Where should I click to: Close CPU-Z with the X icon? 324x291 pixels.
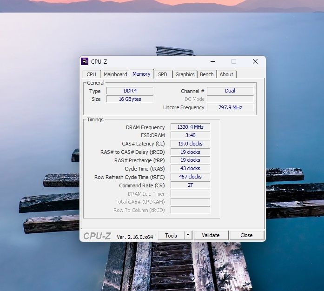click(255, 61)
